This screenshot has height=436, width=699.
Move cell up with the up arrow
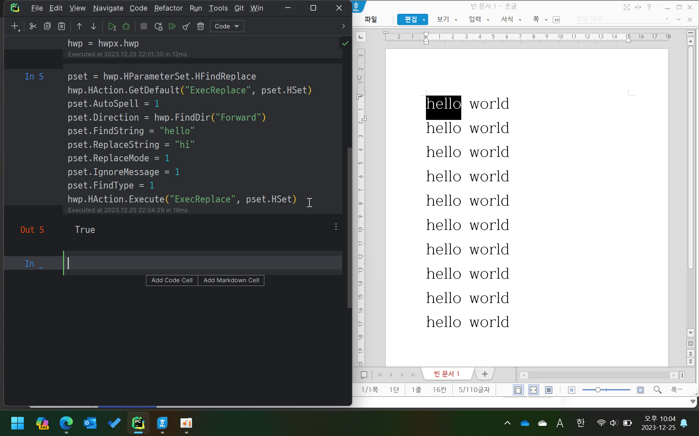pos(79,26)
